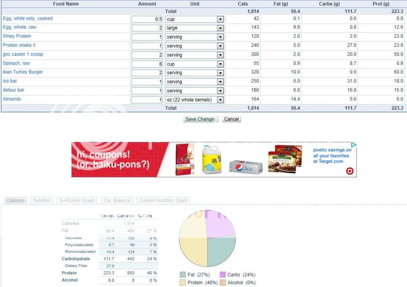This screenshot has height=287, width=407.
Task: Click the Save Changes button
Action: coord(201,119)
